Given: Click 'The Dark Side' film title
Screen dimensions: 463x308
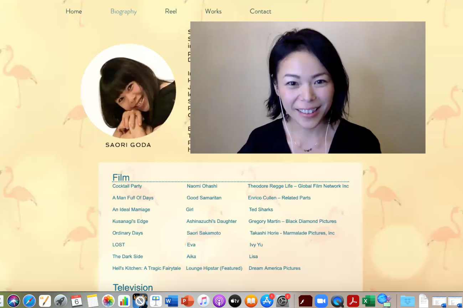Looking at the screenshot, I should click(128, 257).
